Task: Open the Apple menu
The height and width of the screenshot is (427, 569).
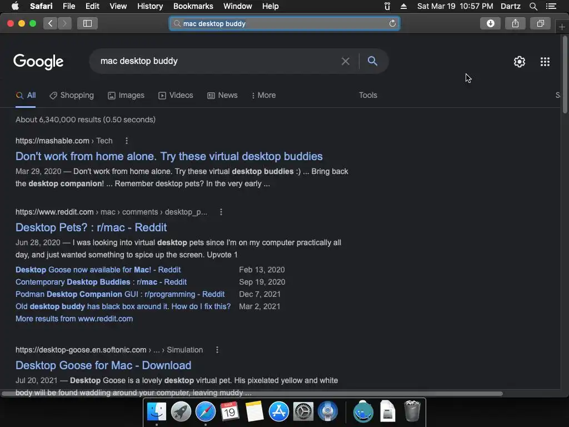Action: pos(15,6)
